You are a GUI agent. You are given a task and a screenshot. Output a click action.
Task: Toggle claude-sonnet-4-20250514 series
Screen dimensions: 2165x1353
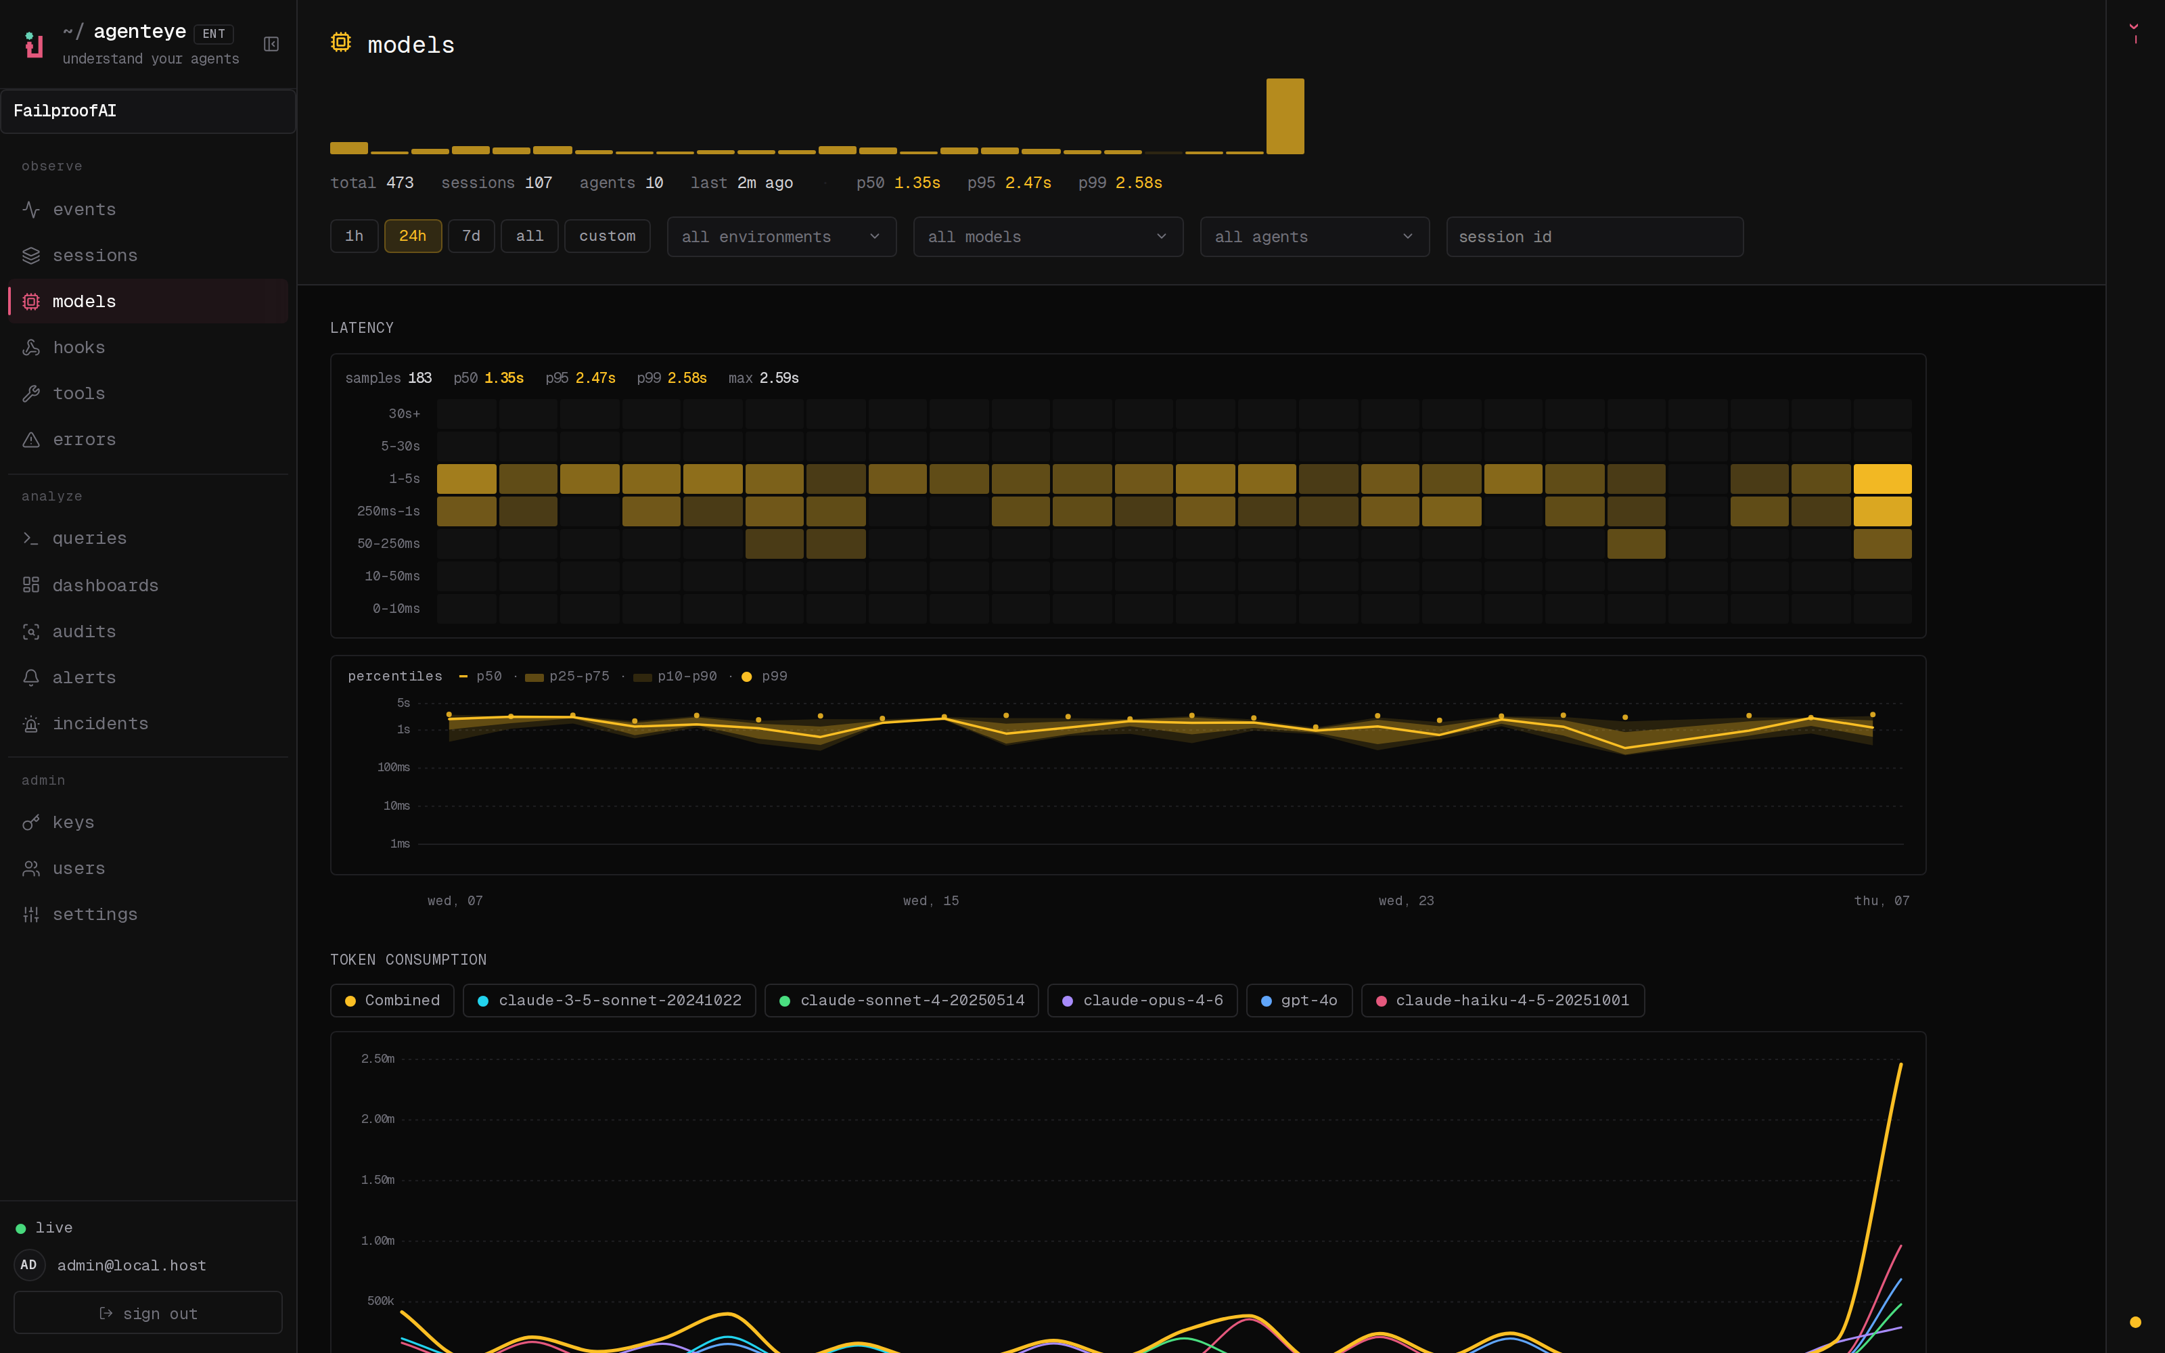[902, 1001]
